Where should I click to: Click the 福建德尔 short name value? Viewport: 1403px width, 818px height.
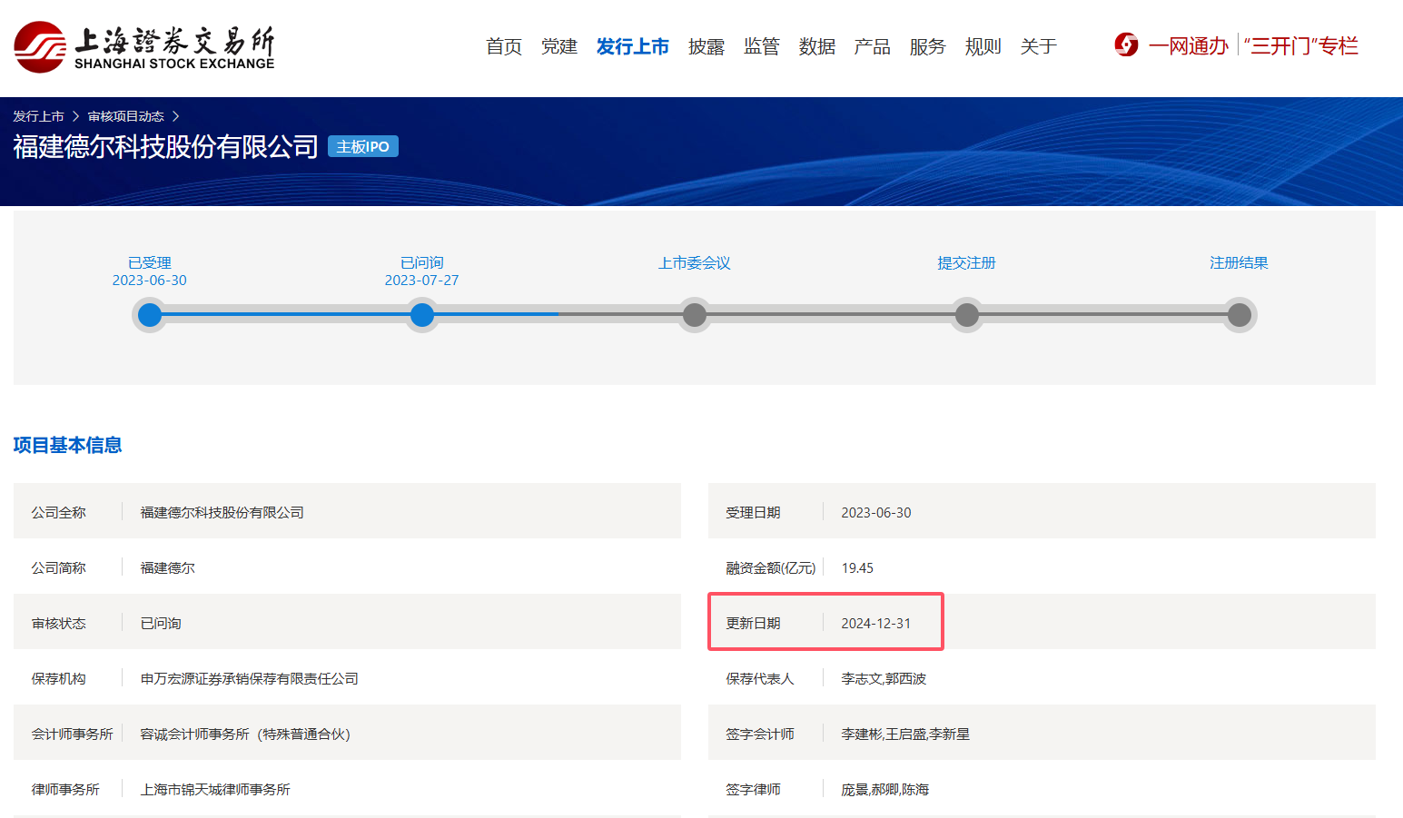tap(168, 567)
